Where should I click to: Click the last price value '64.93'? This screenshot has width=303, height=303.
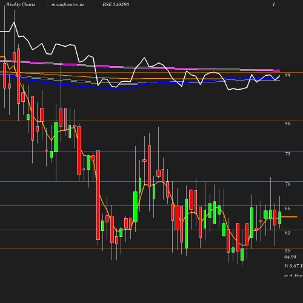click(290, 257)
